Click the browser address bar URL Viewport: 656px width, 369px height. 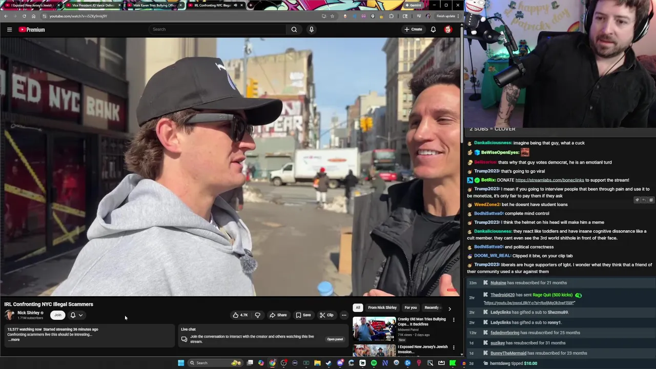tap(78, 16)
